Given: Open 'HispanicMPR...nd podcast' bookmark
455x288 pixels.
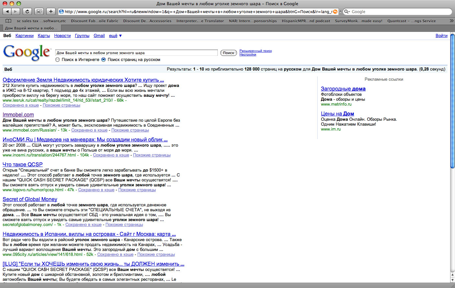Looking at the screenshot, I should pos(306,21).
